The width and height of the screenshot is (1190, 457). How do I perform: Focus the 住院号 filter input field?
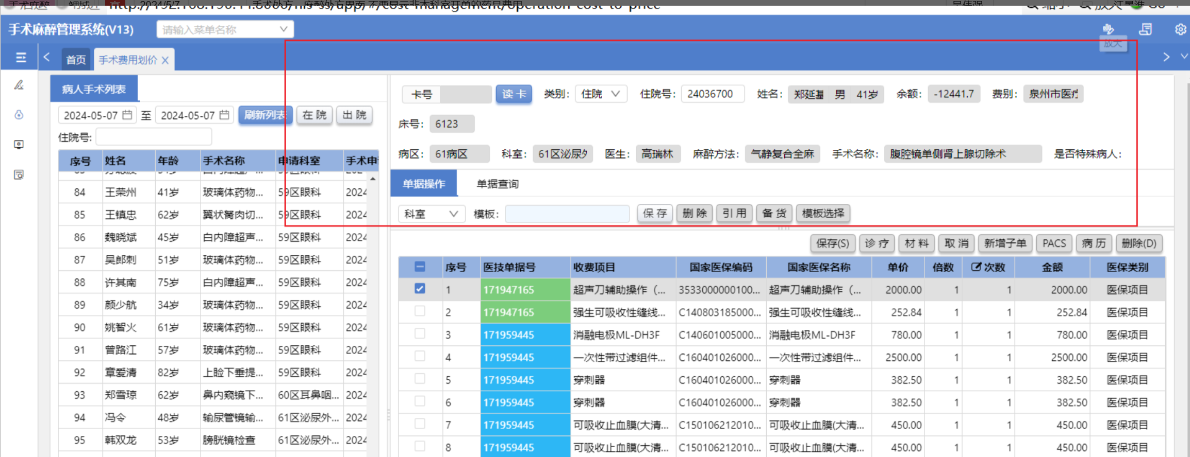click(154, 137)
